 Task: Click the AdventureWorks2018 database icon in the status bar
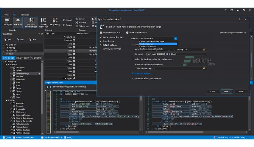[x=42, y=138]
